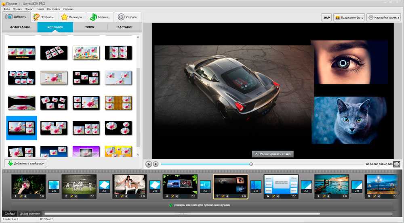Open fullscreen preview mode
This screenshot has height=223, width=404.
coord(397,164)
